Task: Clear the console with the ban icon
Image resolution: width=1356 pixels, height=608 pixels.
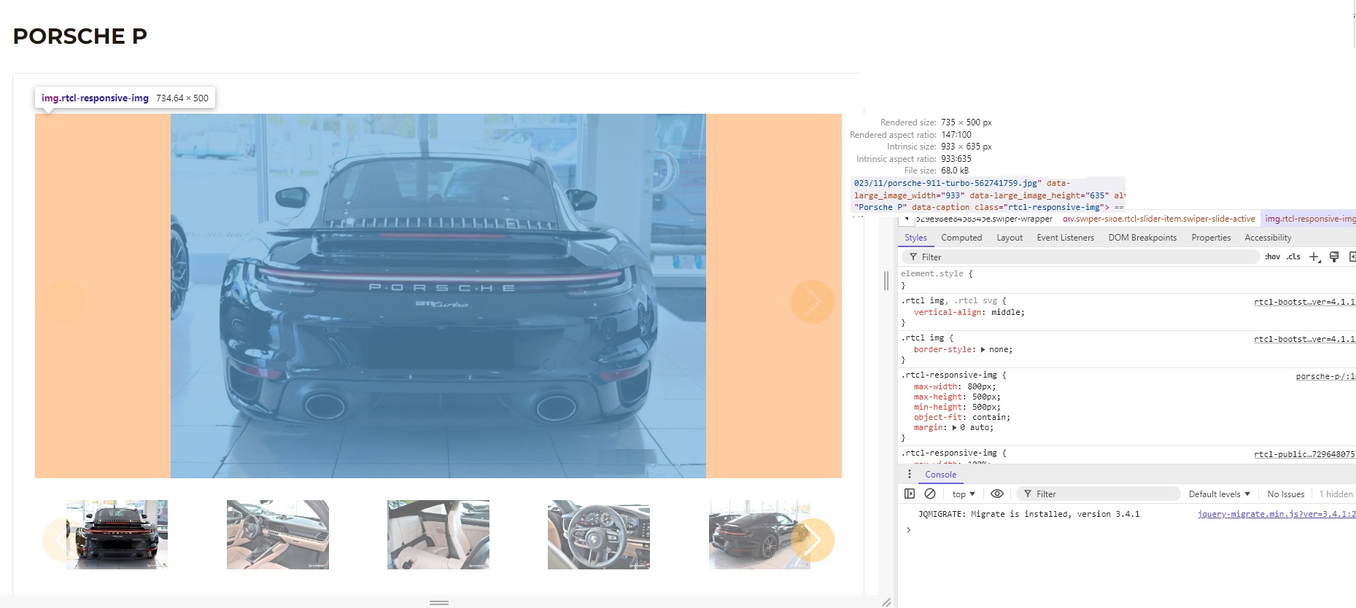Action: 930,494
